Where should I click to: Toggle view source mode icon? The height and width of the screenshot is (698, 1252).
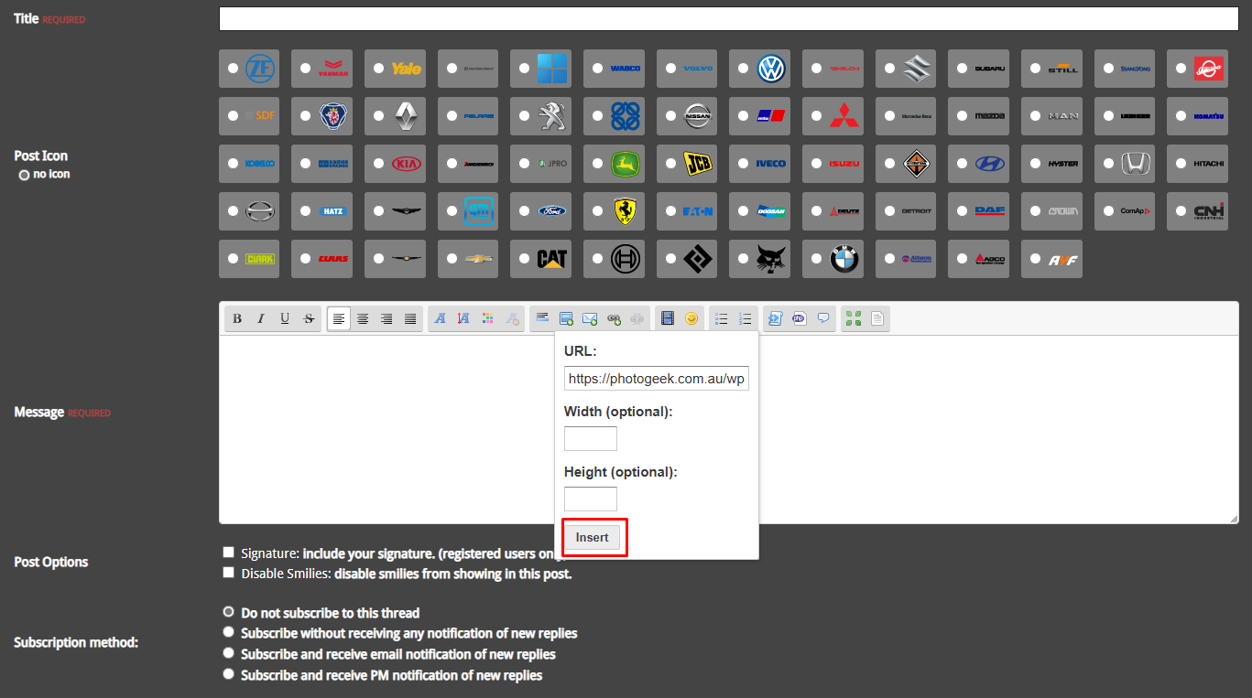click(877, 318)
